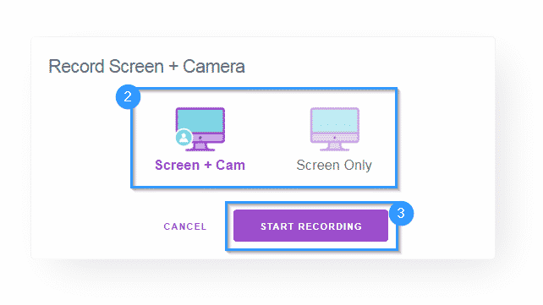Image resolution: width=543 pixels, height=305 pixels.
Task: Click the blue step 3 badge
Action: (401, 214)
